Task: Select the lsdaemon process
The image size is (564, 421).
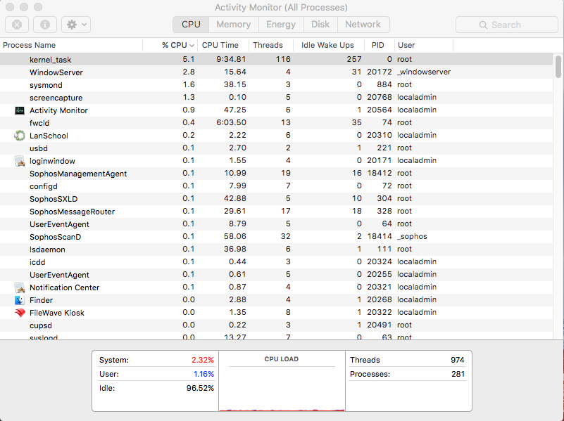Action: point(276,249)
